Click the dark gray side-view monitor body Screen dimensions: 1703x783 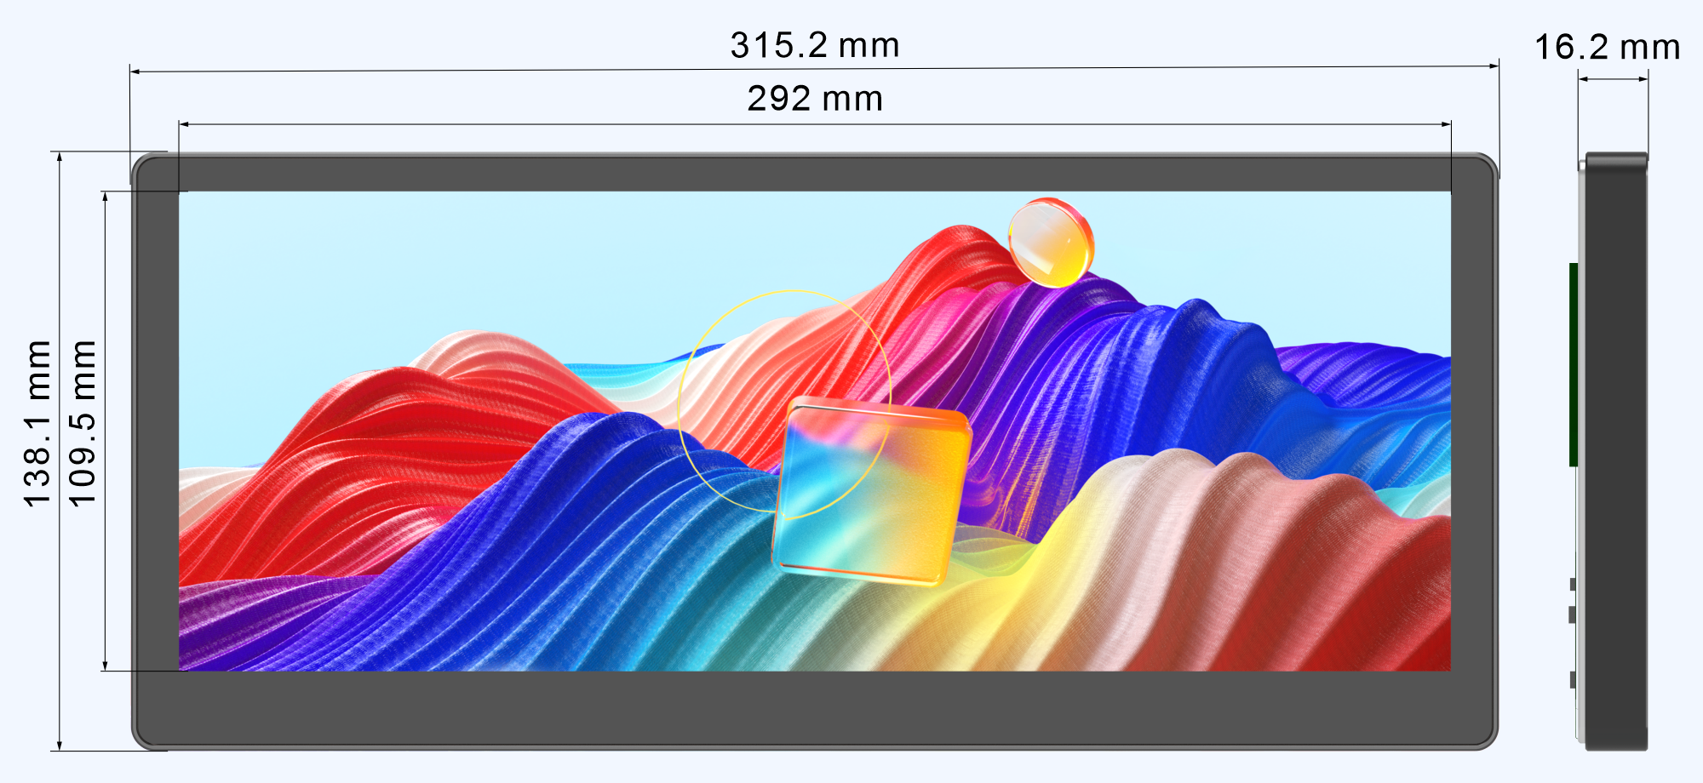click(1616, 451)
